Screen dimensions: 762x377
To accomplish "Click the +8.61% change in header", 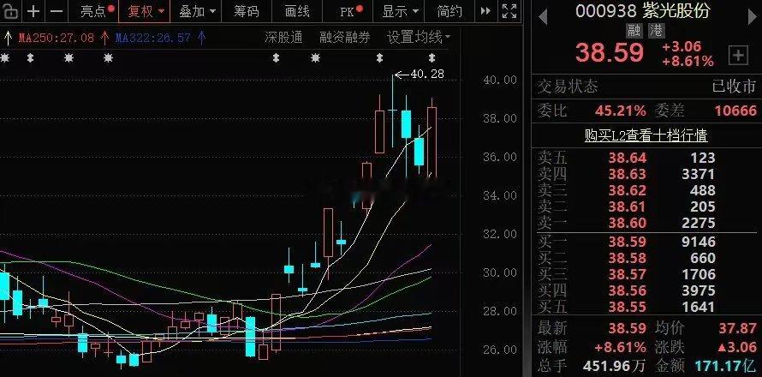I will (x=688, y=62).
